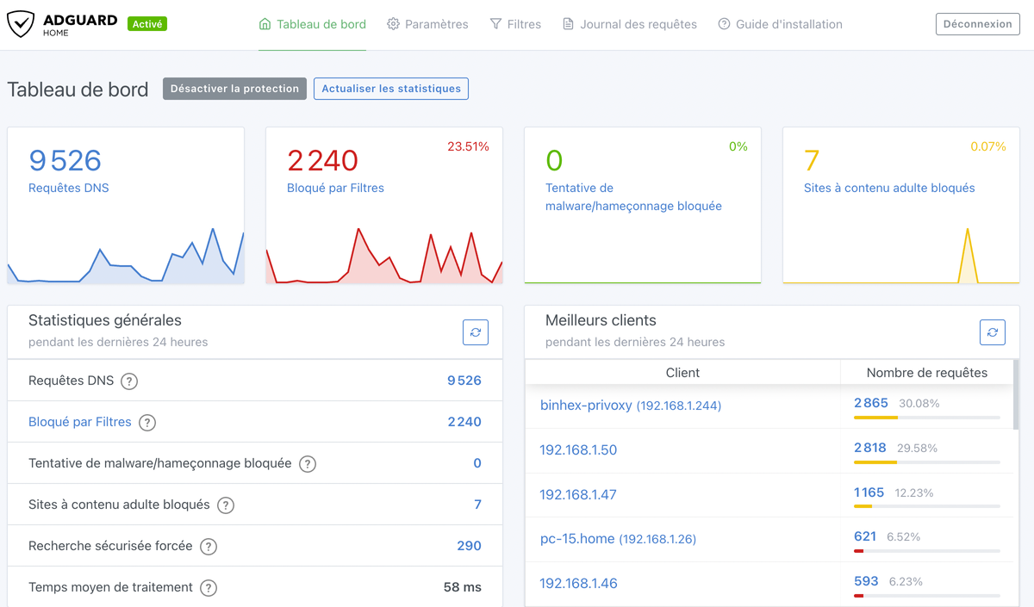Click the Meilleurs clients card title
Image resolution: width=1034 pixels, height=607 pixels.
click(601, 320)
